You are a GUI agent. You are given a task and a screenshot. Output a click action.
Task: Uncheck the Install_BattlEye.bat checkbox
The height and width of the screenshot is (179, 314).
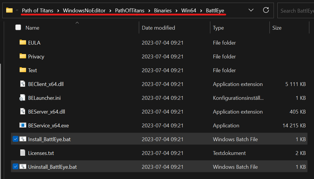pyautogui.click(x=16, y=139)
